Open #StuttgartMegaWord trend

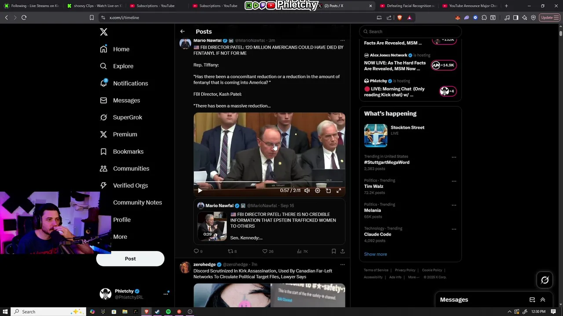point(387,162)
